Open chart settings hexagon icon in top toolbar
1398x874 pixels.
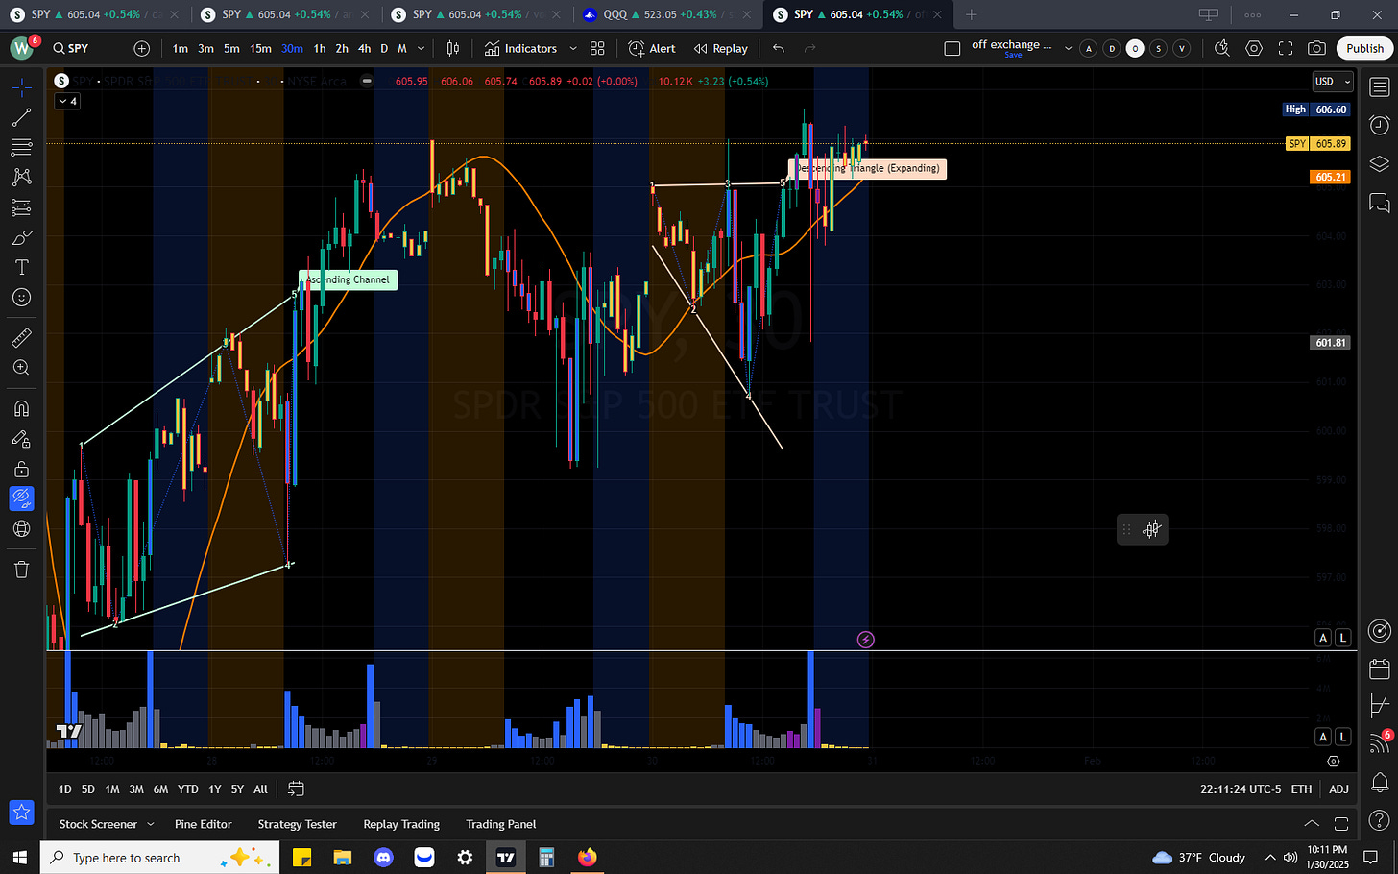(1254, 48)
